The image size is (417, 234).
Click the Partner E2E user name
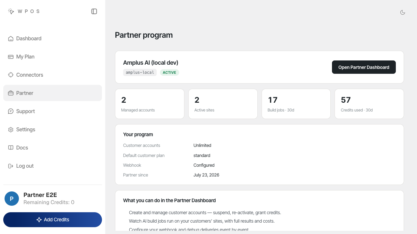40,195
